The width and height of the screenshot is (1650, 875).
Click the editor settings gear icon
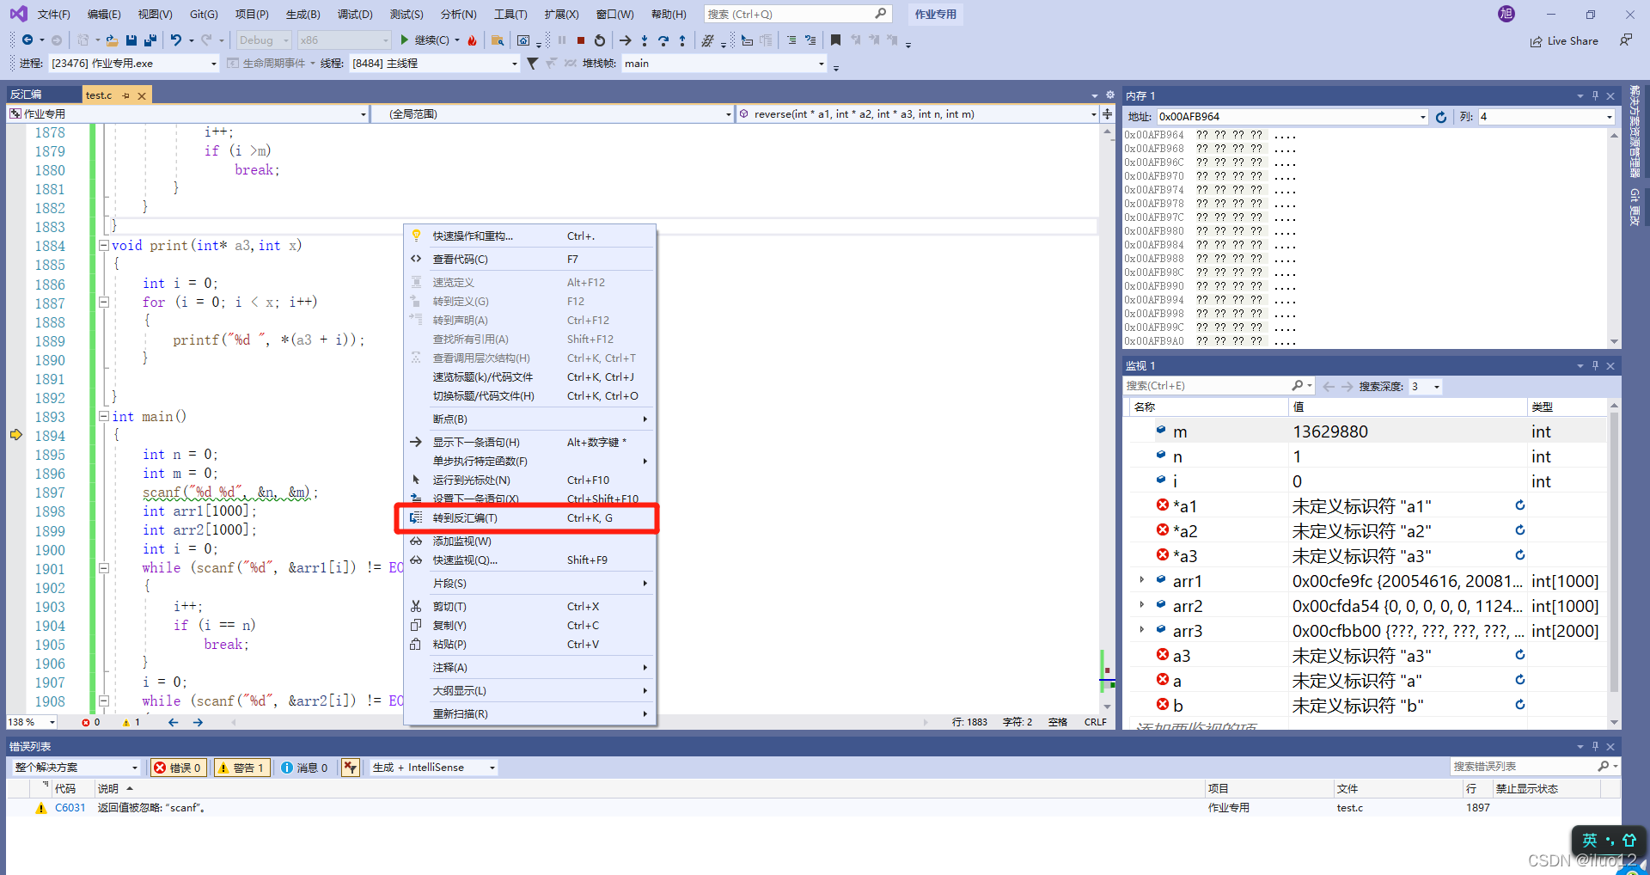pyautogui.click(x=1109, y=95)
